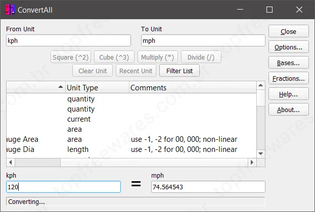The height and width of the screenshot is (212, 315).
Task: Click the To Unit field containing mph
Action: 203,40
